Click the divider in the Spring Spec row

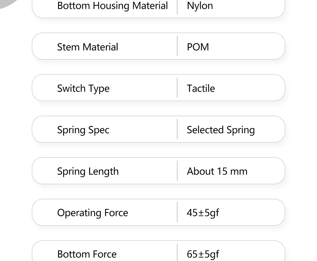tap(177, 129)
